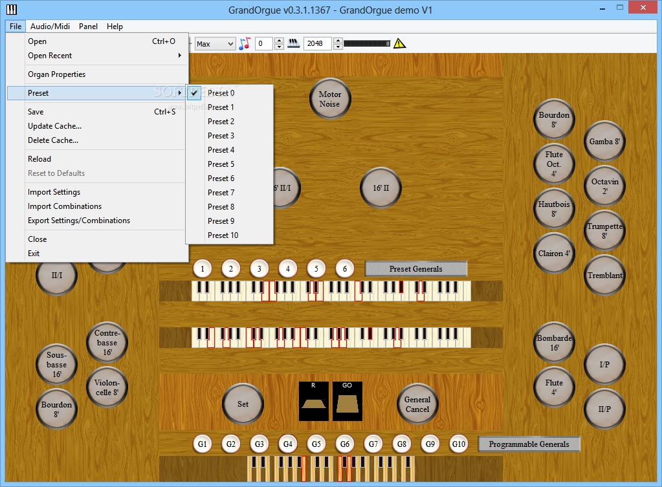Image resolution: width=662 pixels, height=487 pixels.
Task: Choose Export Settings/Combinations
Action: pos(96,221)
